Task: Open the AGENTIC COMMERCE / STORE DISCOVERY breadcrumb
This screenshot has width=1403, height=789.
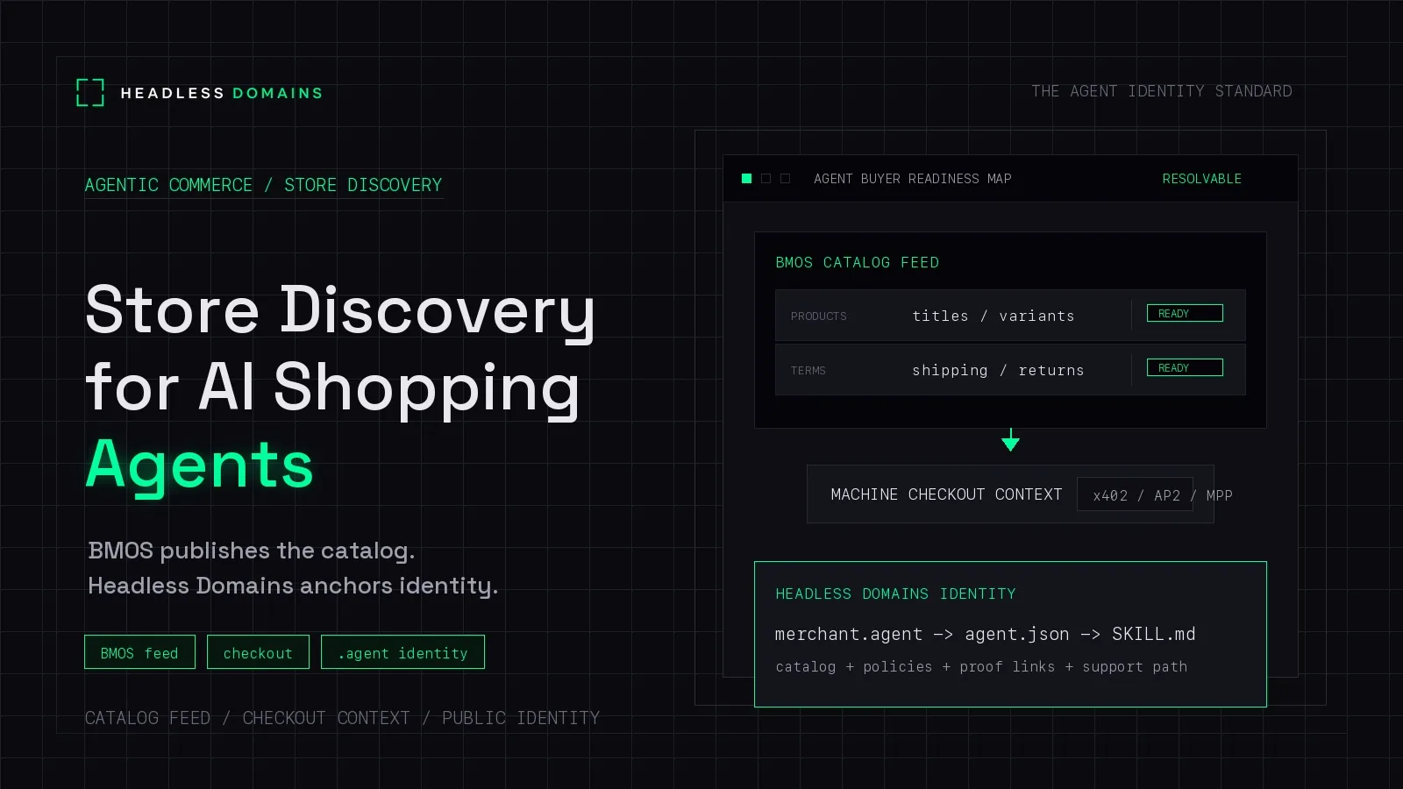Action: point(263,185)
